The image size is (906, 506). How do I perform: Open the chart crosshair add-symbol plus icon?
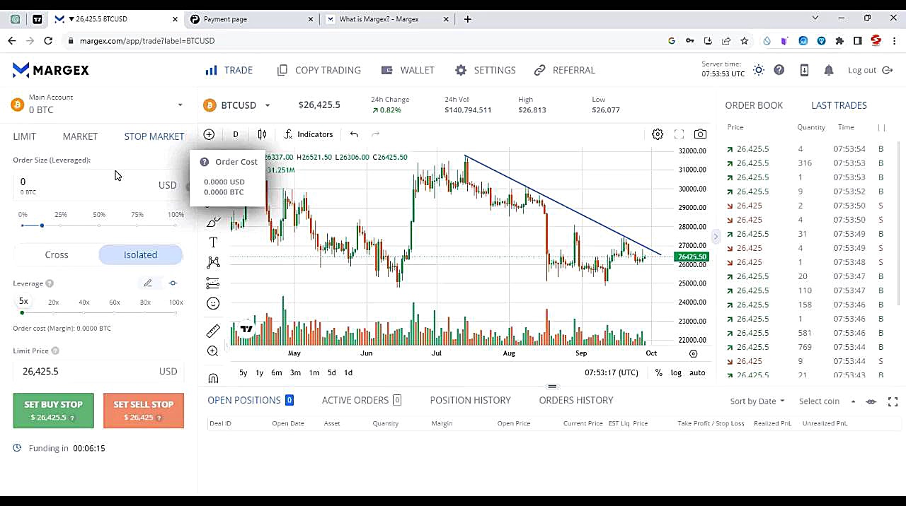[209, 134]
